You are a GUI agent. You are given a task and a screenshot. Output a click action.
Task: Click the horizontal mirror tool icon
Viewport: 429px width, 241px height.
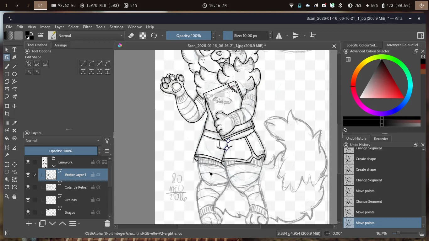pos(279,35)
